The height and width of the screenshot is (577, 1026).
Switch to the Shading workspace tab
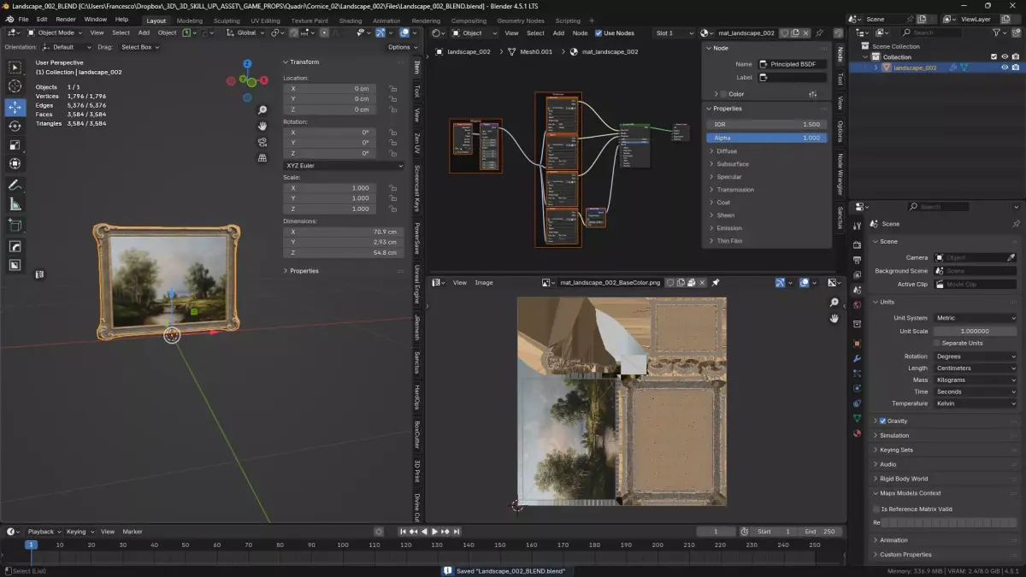point(350,21)
